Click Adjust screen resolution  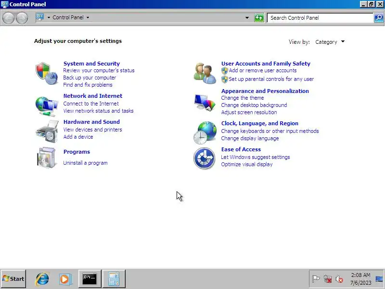pyautogui.click(x=249, y=112)
